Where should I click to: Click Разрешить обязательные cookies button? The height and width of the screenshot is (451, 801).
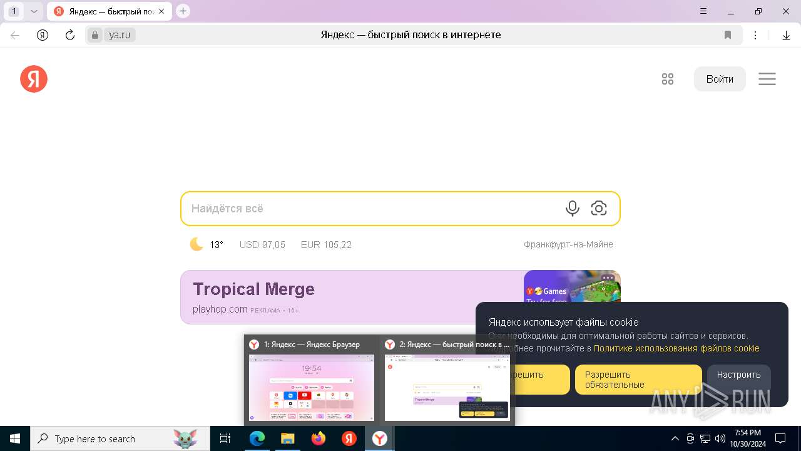[x=638, y=380]
